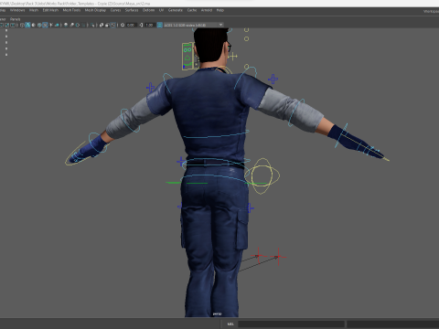Select the blue plus control on right thigh

[x=250, y=208]
